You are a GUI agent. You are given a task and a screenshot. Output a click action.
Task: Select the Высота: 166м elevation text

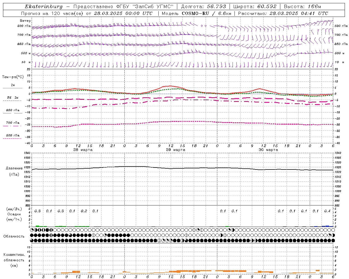coord(302,7)
